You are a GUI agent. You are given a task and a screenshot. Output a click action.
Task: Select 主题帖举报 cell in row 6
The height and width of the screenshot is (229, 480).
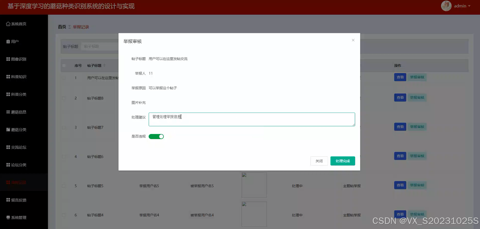point(352,215)
